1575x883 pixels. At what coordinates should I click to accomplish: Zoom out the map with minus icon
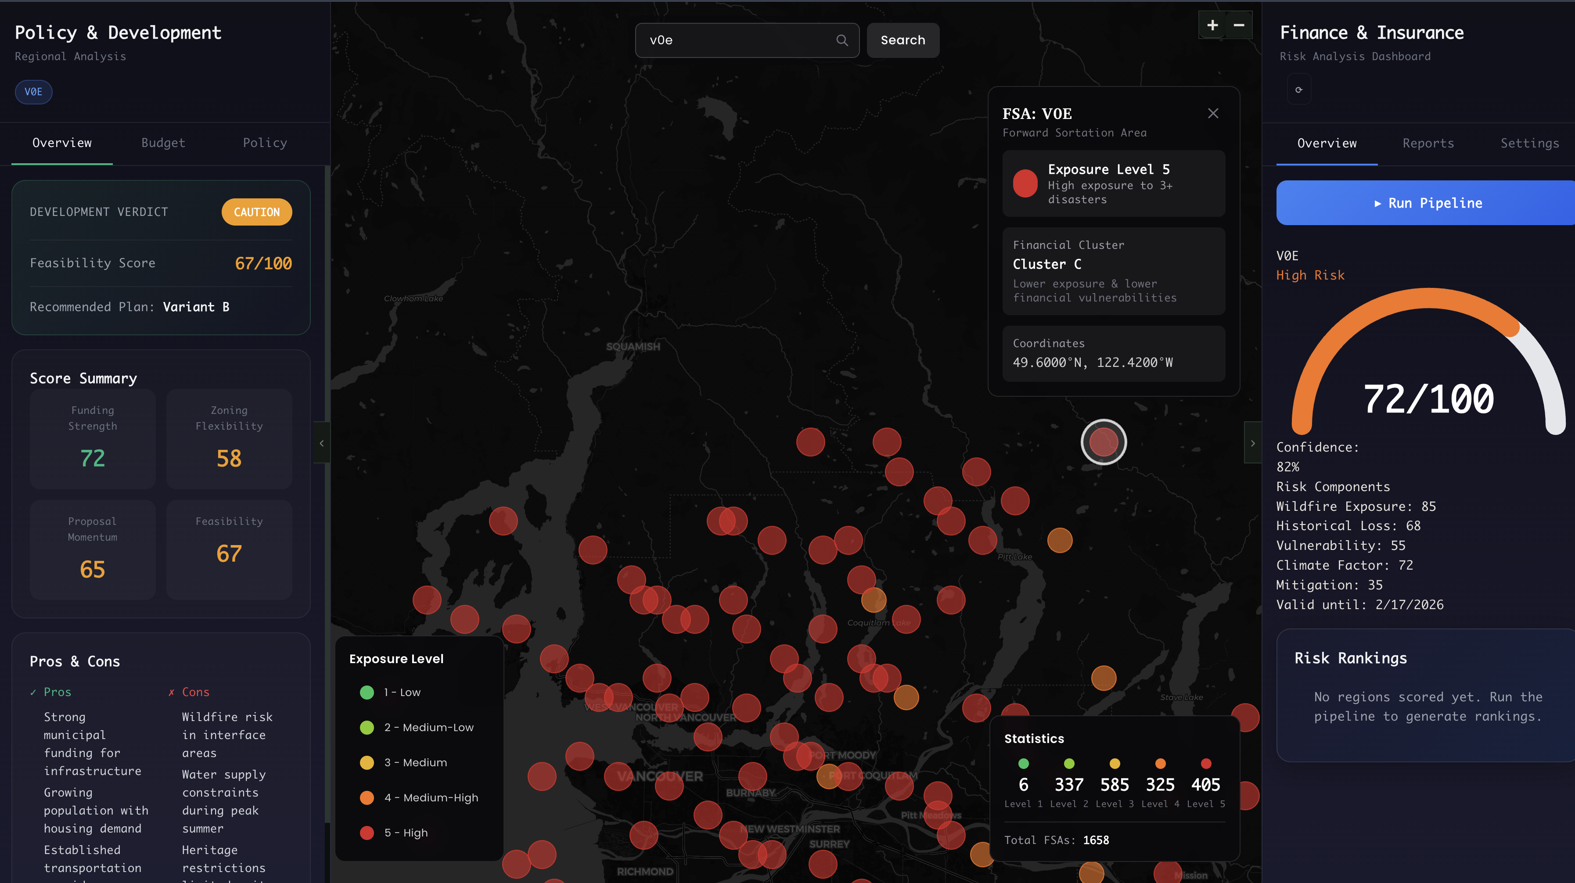point(1239,25)
